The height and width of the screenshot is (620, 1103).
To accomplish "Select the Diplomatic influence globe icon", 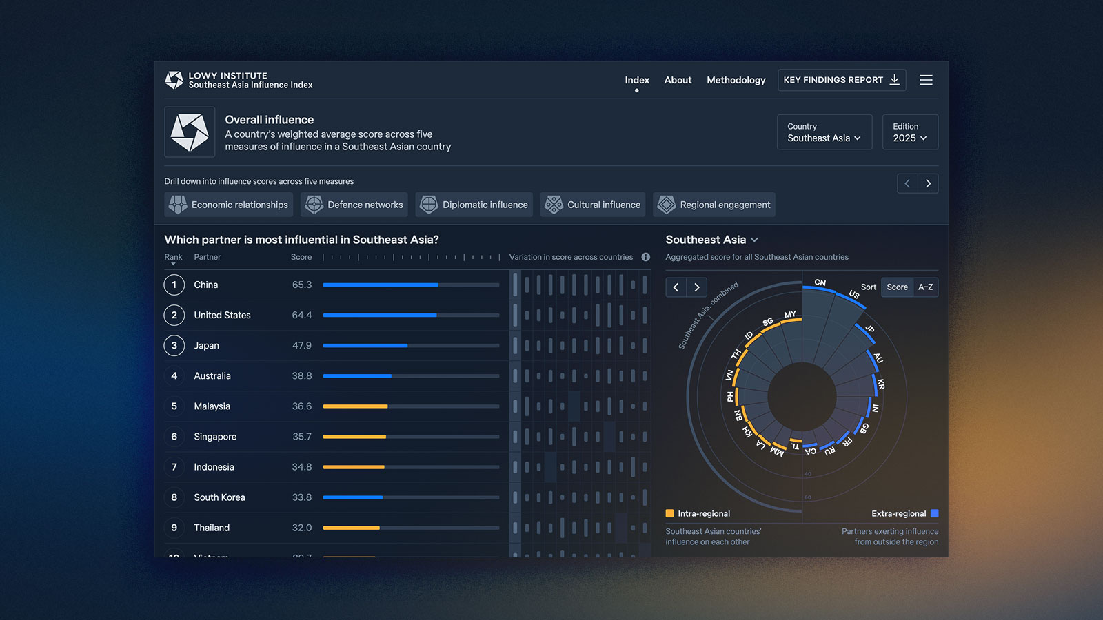I will coord(429,205).
